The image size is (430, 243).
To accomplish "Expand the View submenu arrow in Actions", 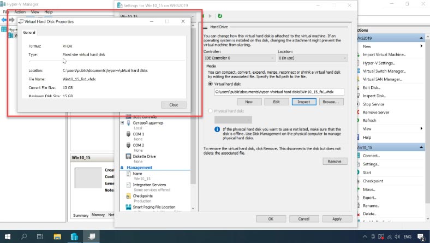I will click(x=421, y=128).
